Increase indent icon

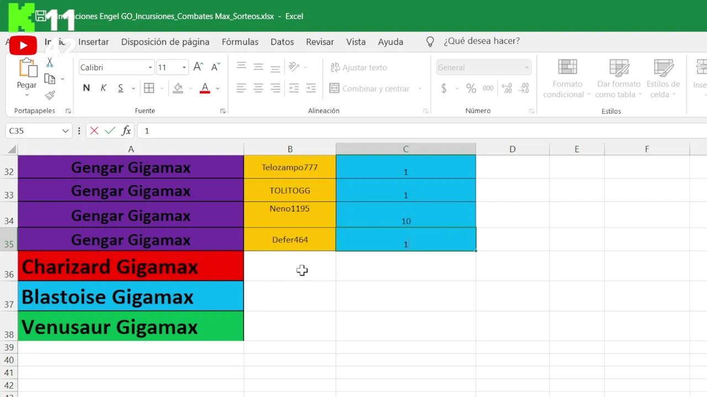point(311,88)
